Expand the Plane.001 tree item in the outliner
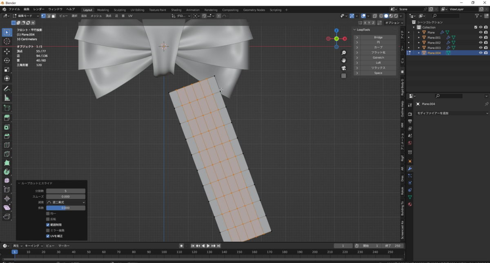The width and height of the screenshot is (490, 263). (419, 38)
